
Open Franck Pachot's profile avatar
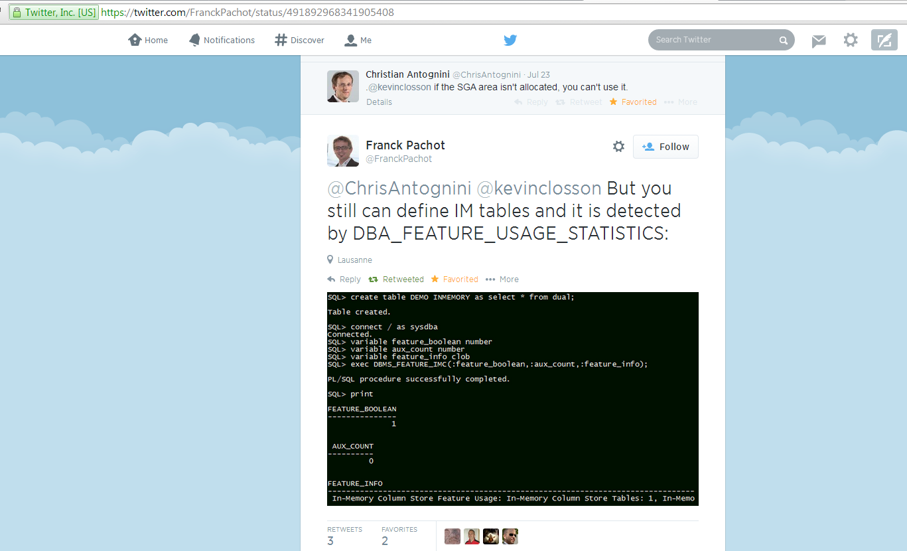pyautogui.click(x=343, y=151)
